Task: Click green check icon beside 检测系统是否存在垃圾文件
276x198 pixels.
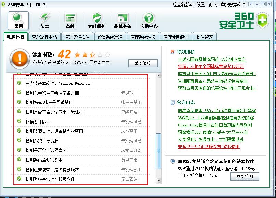Action: point(19,179)
